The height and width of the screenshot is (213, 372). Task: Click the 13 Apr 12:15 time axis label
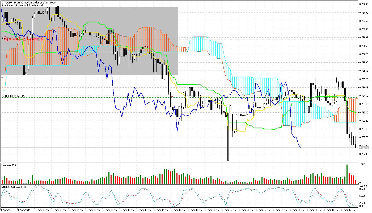tap(349, 210)
